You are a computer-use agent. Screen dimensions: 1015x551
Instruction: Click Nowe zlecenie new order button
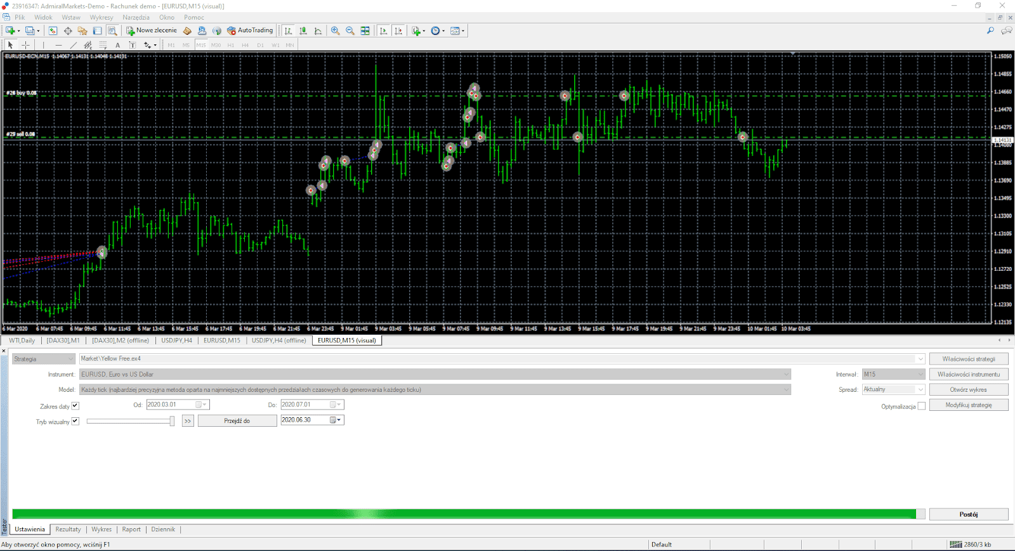[152, 30]
